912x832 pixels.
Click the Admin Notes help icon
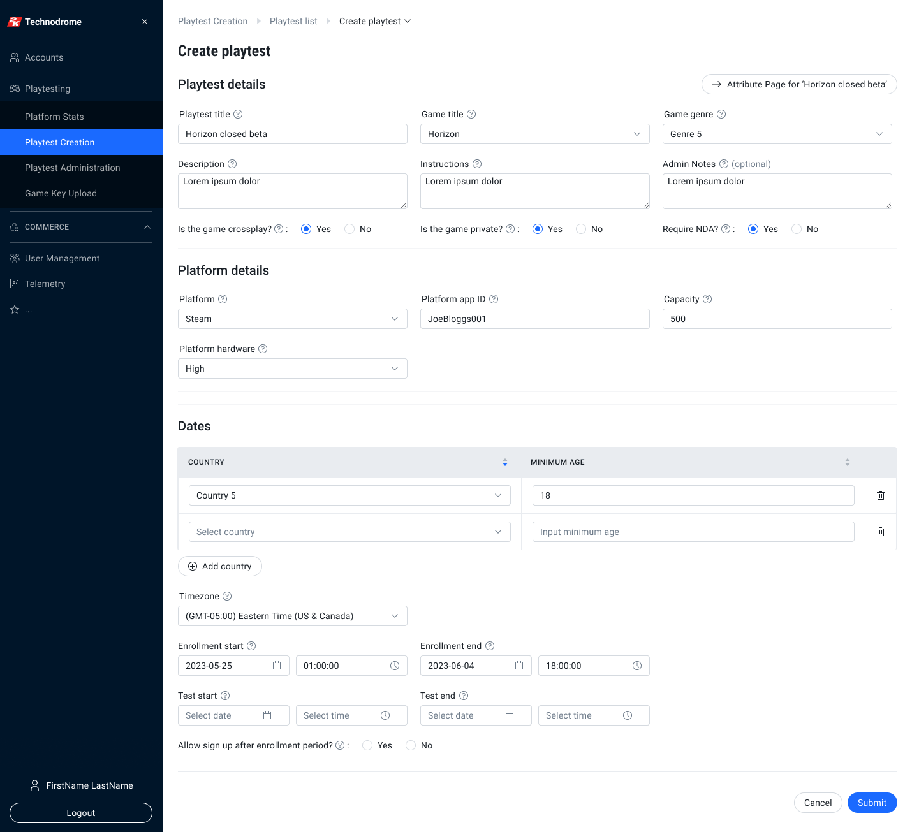coord(724,164)
